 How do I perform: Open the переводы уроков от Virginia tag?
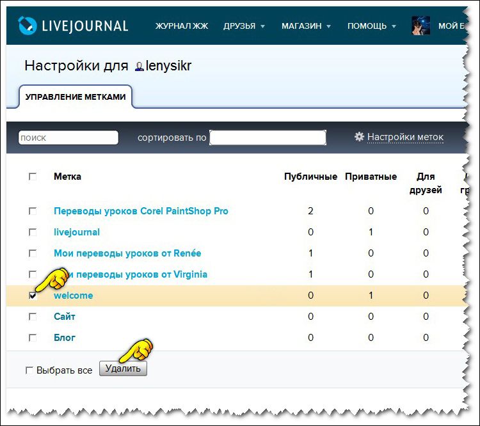click(x=137, y=274)
